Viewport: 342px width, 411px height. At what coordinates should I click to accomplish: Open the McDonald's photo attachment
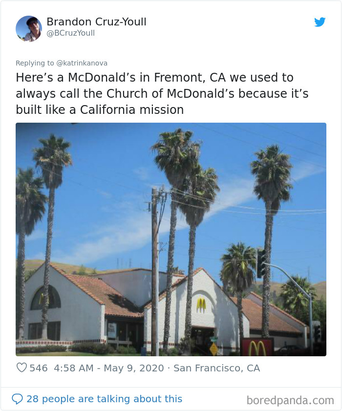coord(171,241)
